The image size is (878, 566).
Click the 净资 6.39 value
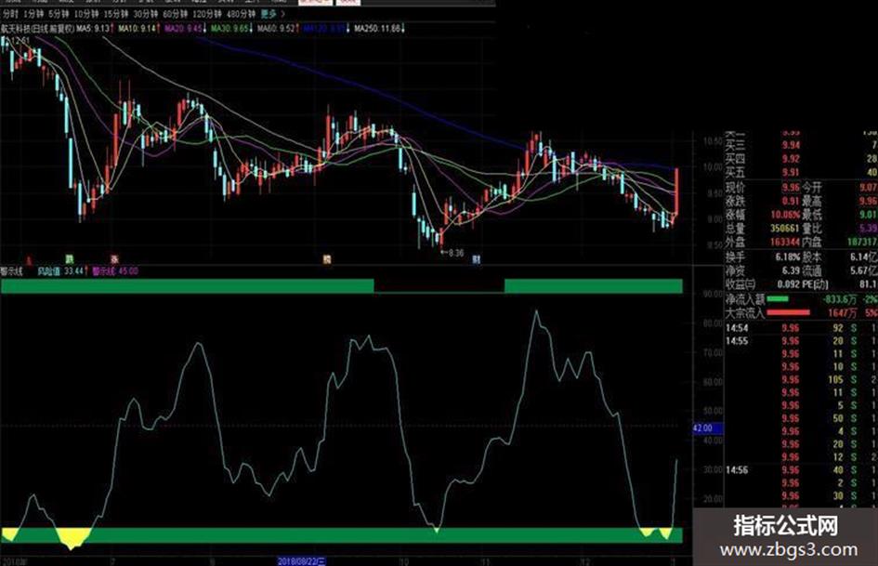(x=791, y=270)
